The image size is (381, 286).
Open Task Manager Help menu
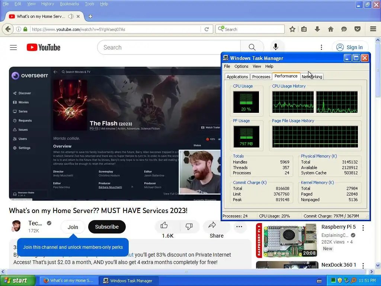coord(269,66)
